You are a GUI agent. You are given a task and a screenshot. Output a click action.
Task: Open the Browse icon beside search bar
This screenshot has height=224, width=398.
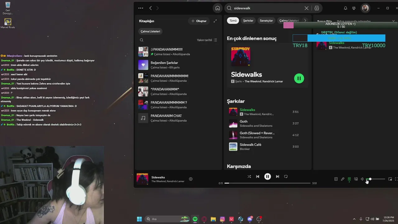(317, 8)
